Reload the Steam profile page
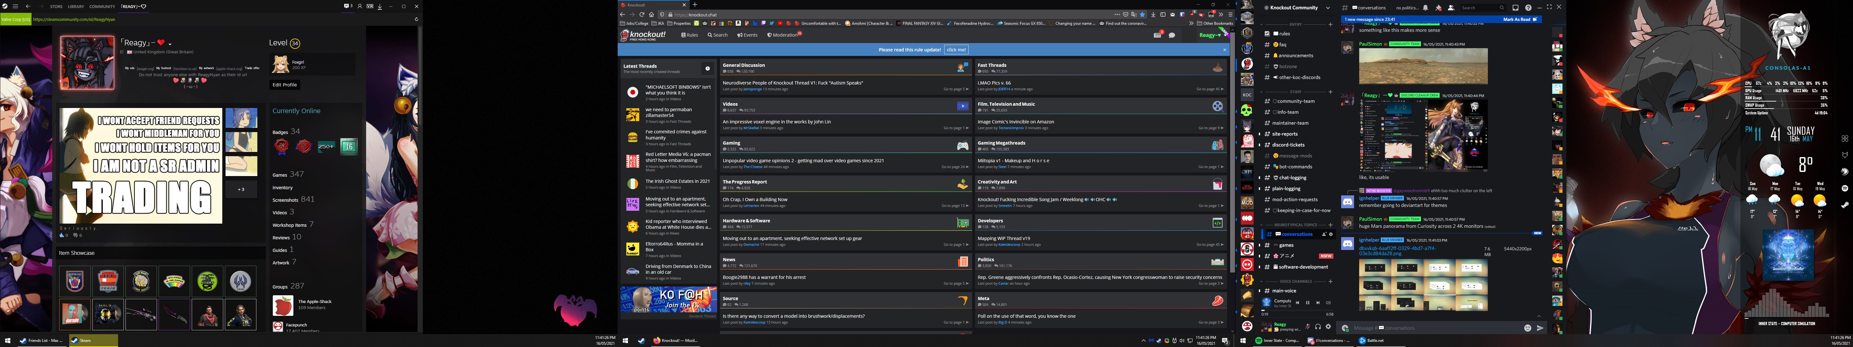This screenshot has width=1853, height=347. coord(417,19)
